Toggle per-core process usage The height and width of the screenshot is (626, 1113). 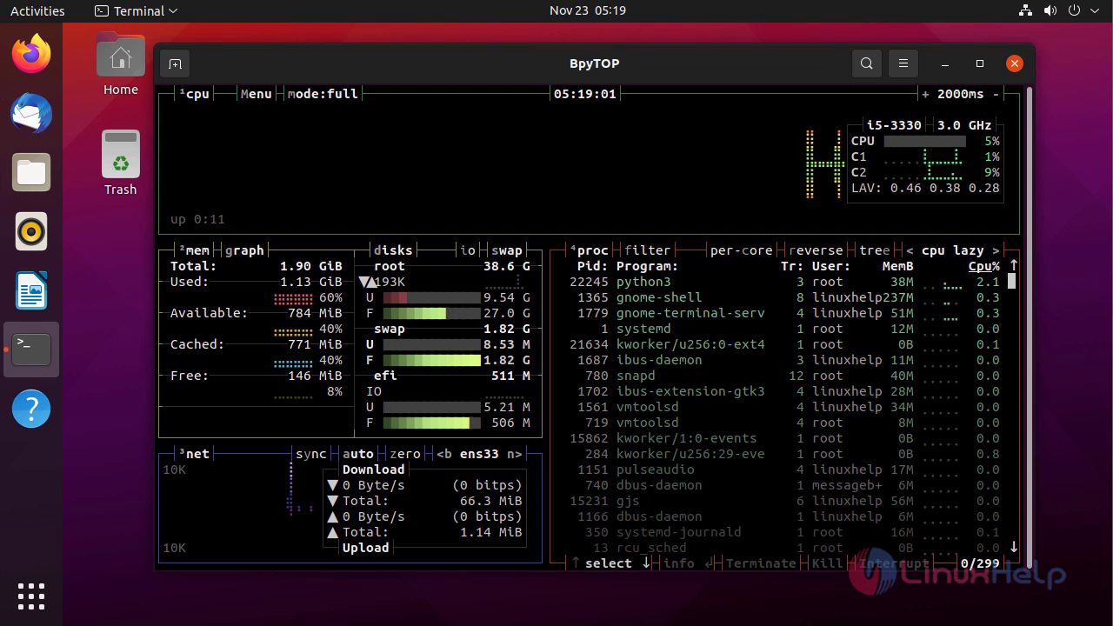(741, 250)
